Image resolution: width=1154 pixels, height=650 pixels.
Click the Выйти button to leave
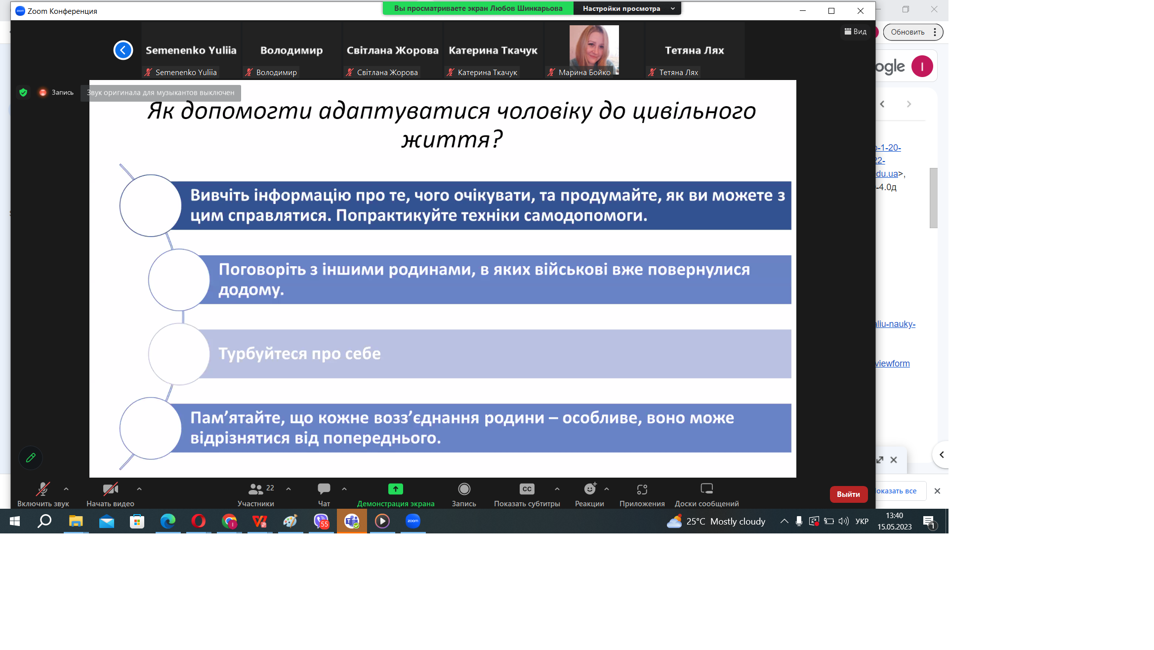pos(848,494)
